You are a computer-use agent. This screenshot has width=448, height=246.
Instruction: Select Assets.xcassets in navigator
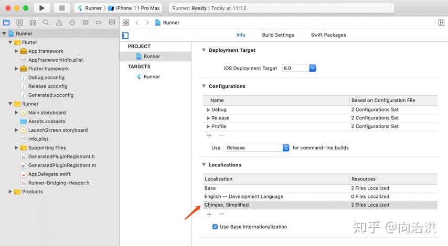(47, 121)
